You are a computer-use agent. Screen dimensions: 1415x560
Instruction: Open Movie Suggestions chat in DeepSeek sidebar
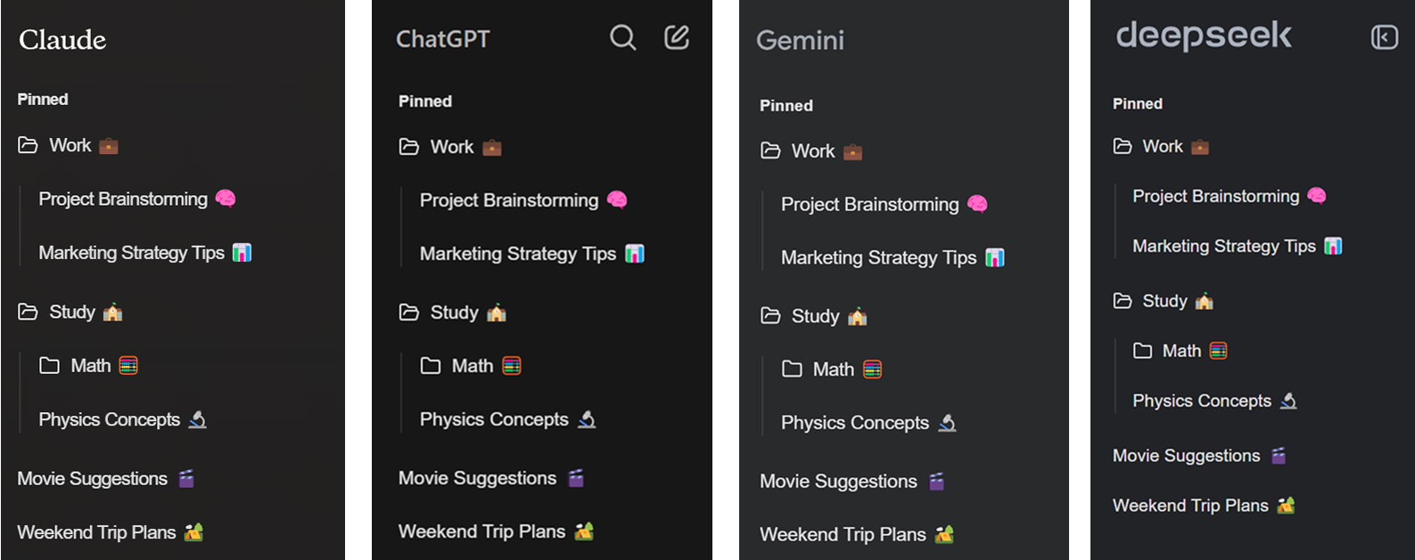coord(1186,456)
